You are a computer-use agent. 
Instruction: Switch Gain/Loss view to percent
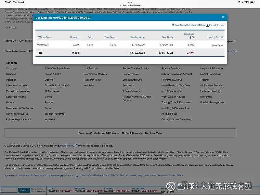click(193, 37)
